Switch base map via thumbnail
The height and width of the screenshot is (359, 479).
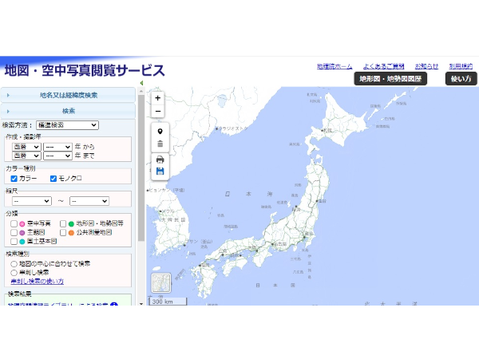161,282
